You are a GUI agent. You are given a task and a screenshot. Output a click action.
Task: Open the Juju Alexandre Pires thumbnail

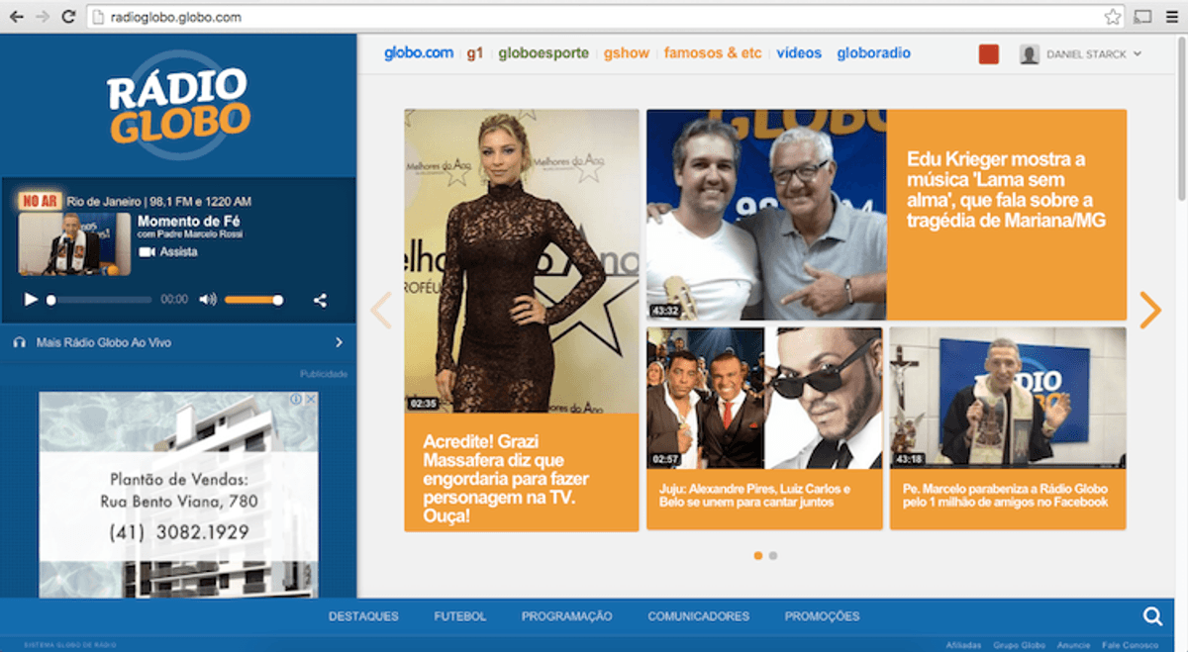764,399
